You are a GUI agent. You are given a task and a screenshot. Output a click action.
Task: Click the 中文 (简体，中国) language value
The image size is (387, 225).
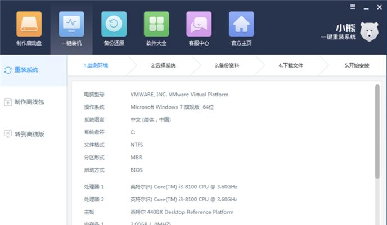[x=151, y=119]
